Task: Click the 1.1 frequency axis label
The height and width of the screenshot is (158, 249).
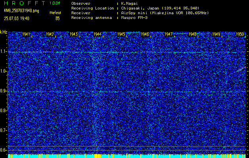Action: click(x=4, y=51)
